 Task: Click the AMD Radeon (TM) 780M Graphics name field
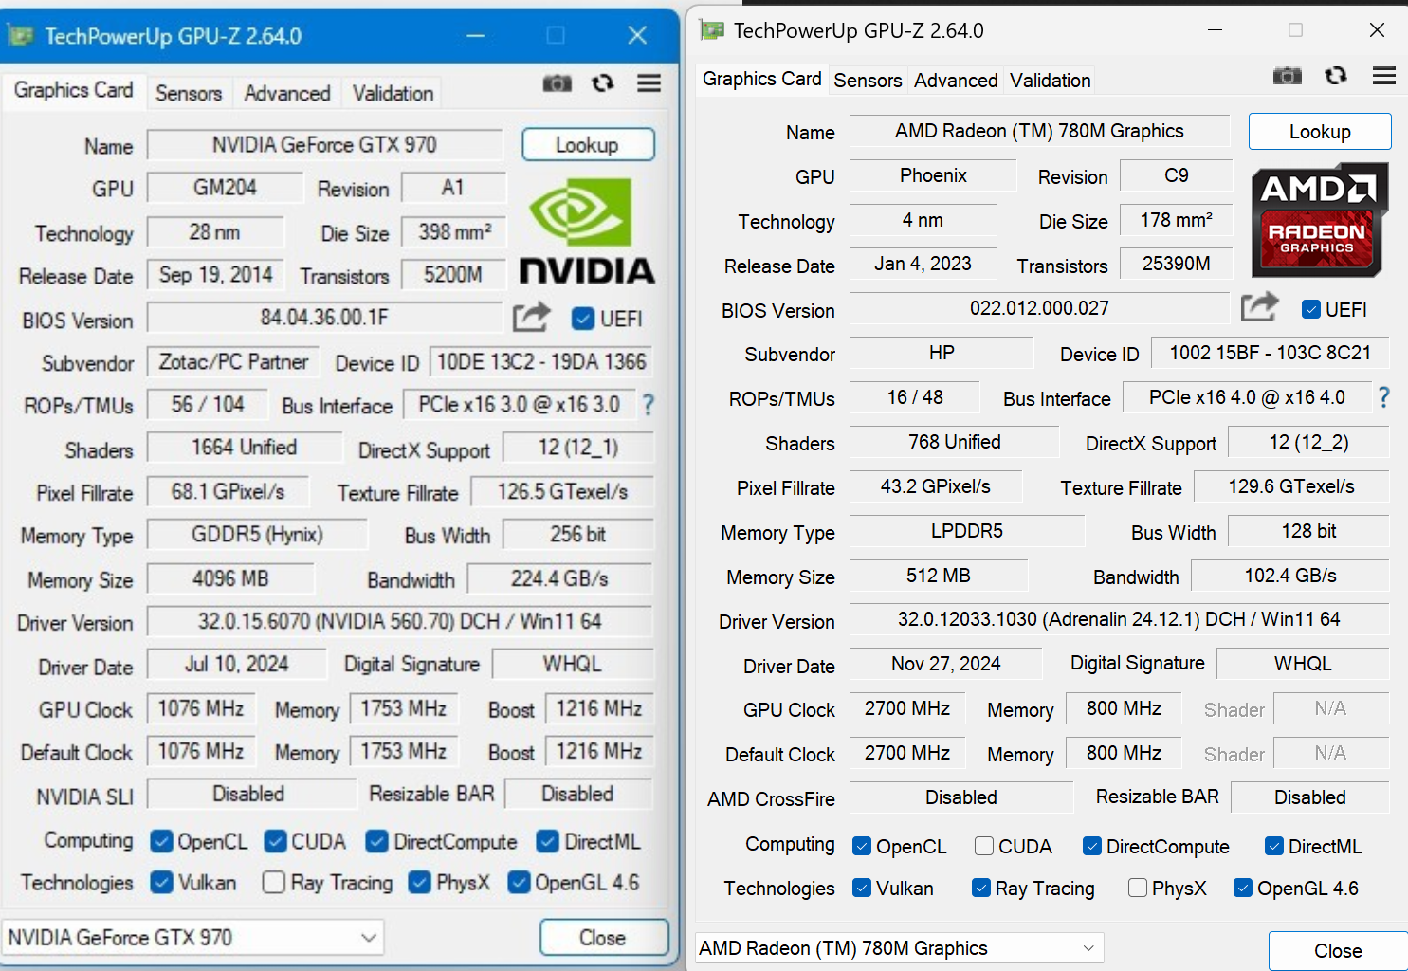coord(1039,131)
